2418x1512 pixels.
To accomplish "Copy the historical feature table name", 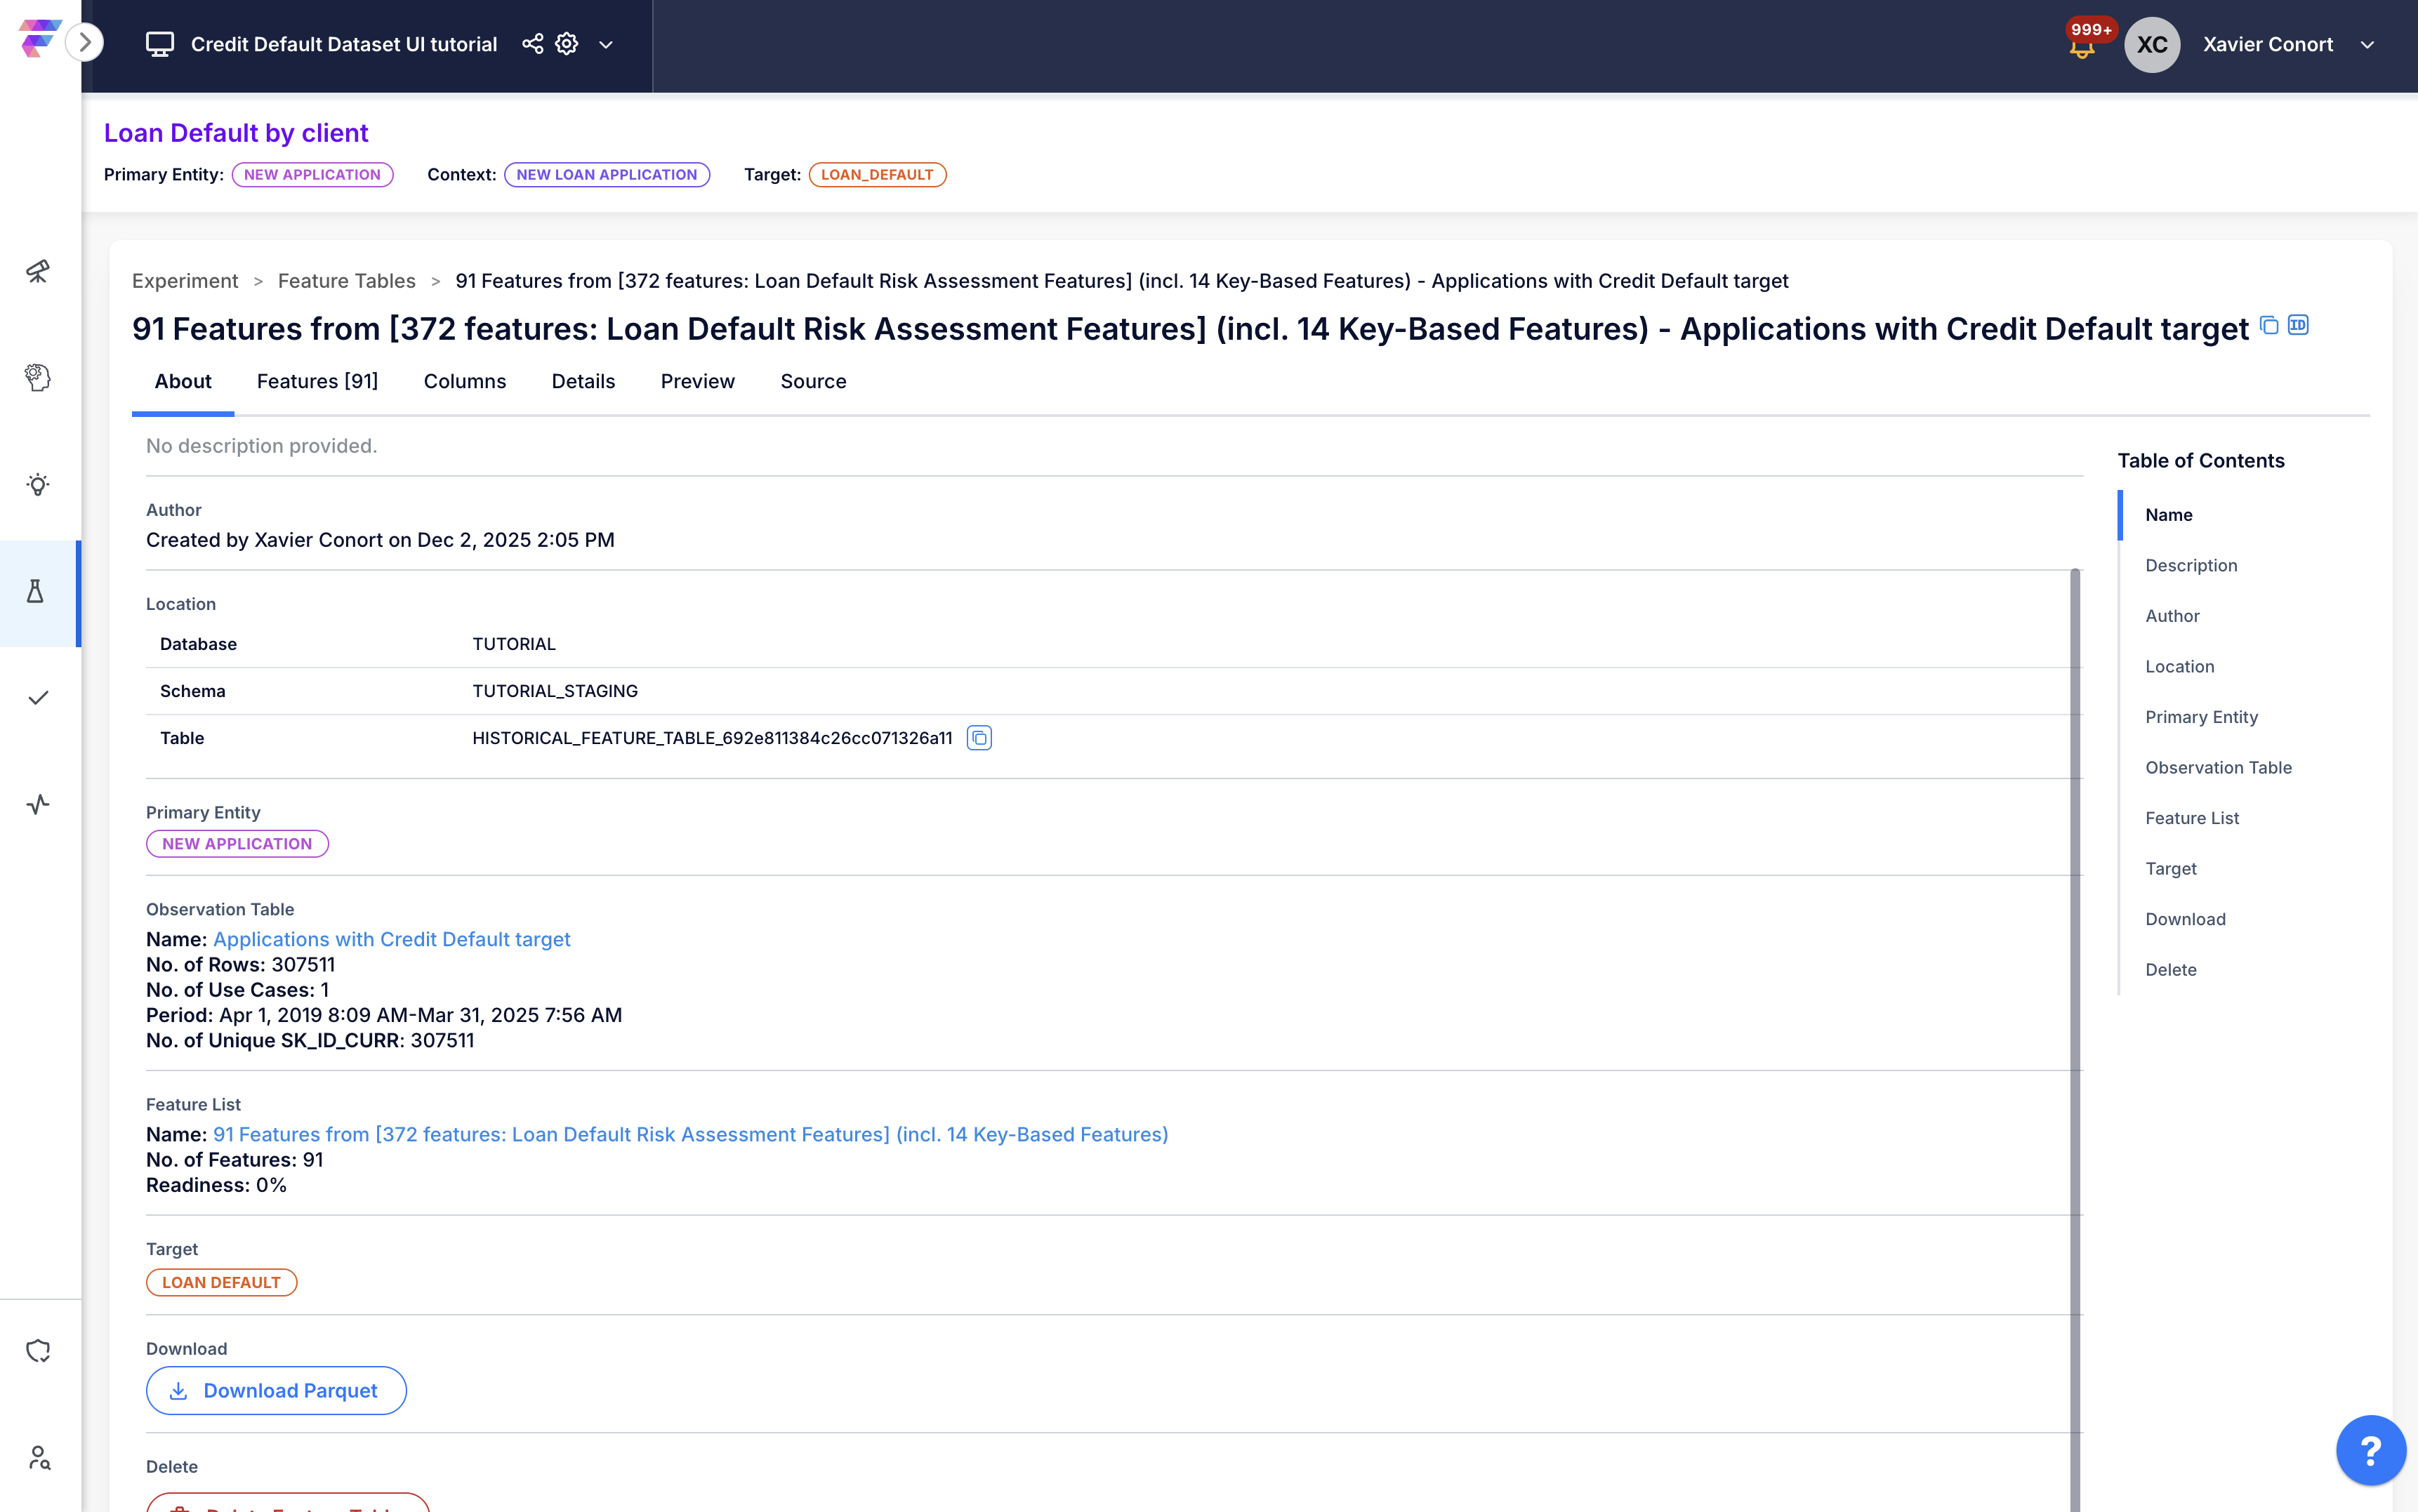I will (979, 738).
